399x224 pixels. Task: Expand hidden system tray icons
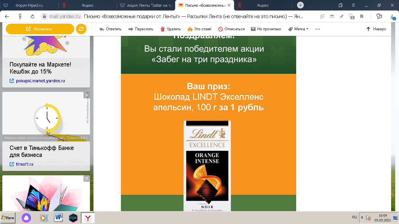coord(362,218)
